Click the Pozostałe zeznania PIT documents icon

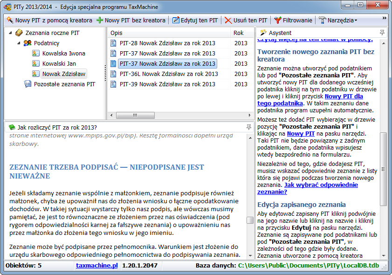pyautogui.click(x=28, y=84)
